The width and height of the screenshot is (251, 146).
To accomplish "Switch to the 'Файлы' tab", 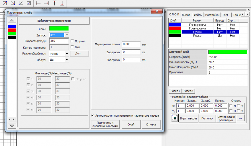I will [x=198, y=15].
